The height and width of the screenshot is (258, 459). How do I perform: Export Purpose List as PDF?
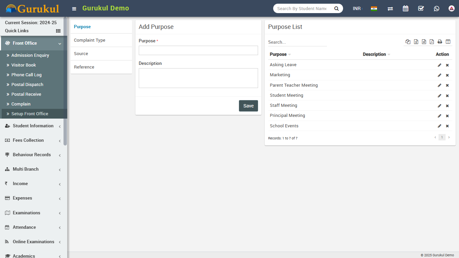432,42
